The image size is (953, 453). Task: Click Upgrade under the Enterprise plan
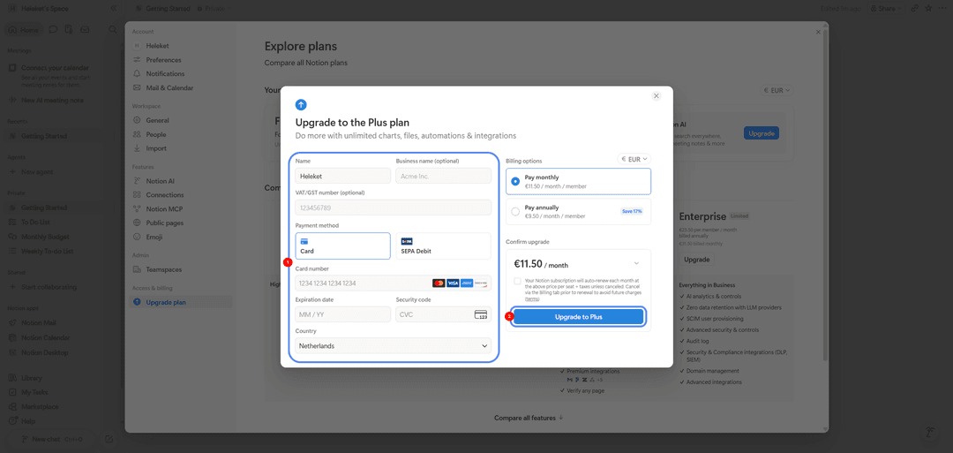click(696, 260)
